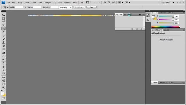
Task: Click Rotate View tool in application bar
Action: [113, 3]
